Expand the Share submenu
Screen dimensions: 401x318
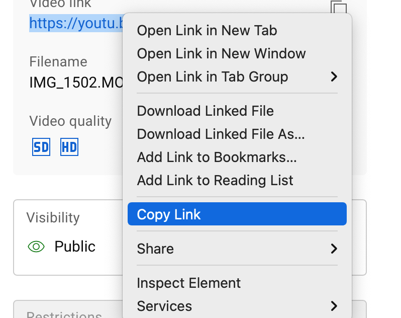pos(333,249)
